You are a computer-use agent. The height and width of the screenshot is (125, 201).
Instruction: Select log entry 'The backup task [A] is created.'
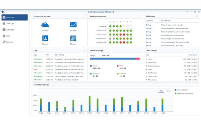pos(59,80)
